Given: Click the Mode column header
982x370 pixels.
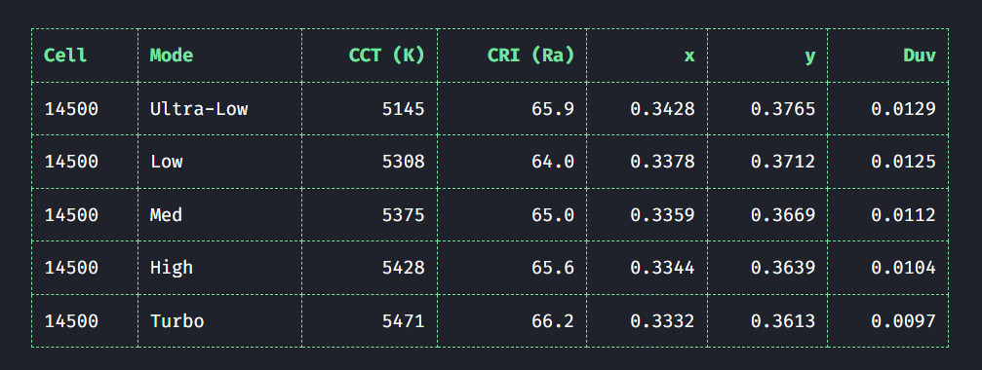Looking at the screenshot, I should (171, 55).
